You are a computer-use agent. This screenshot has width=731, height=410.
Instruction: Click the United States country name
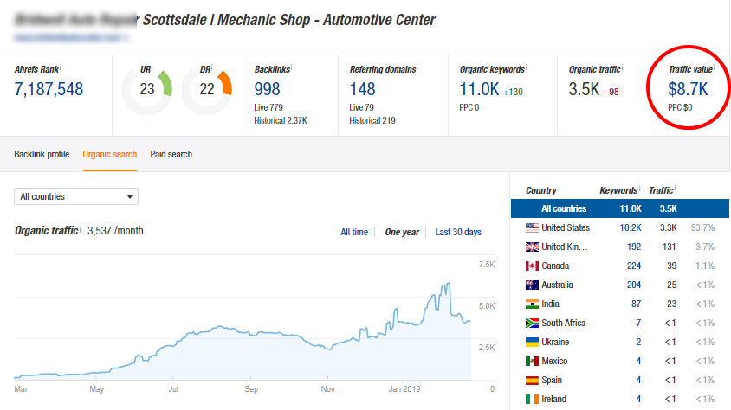tap(566, 227)
